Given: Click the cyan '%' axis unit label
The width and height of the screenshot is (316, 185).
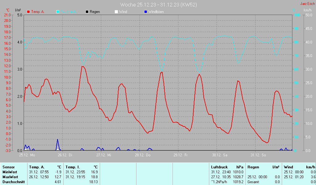Looking at the screenshot, I should click(294, 10).
